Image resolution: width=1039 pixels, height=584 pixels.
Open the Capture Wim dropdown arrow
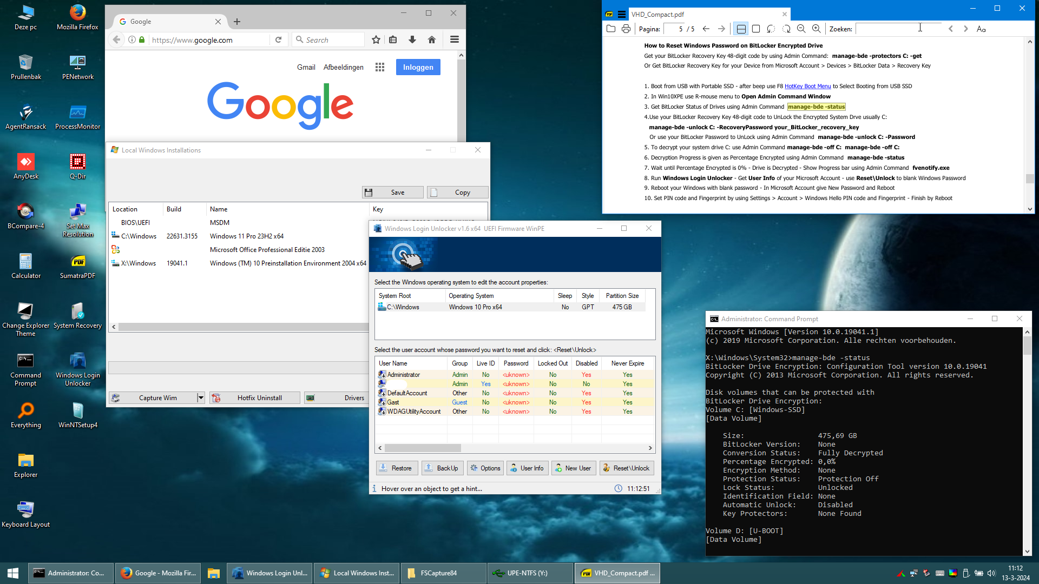(x=201, y=398)
